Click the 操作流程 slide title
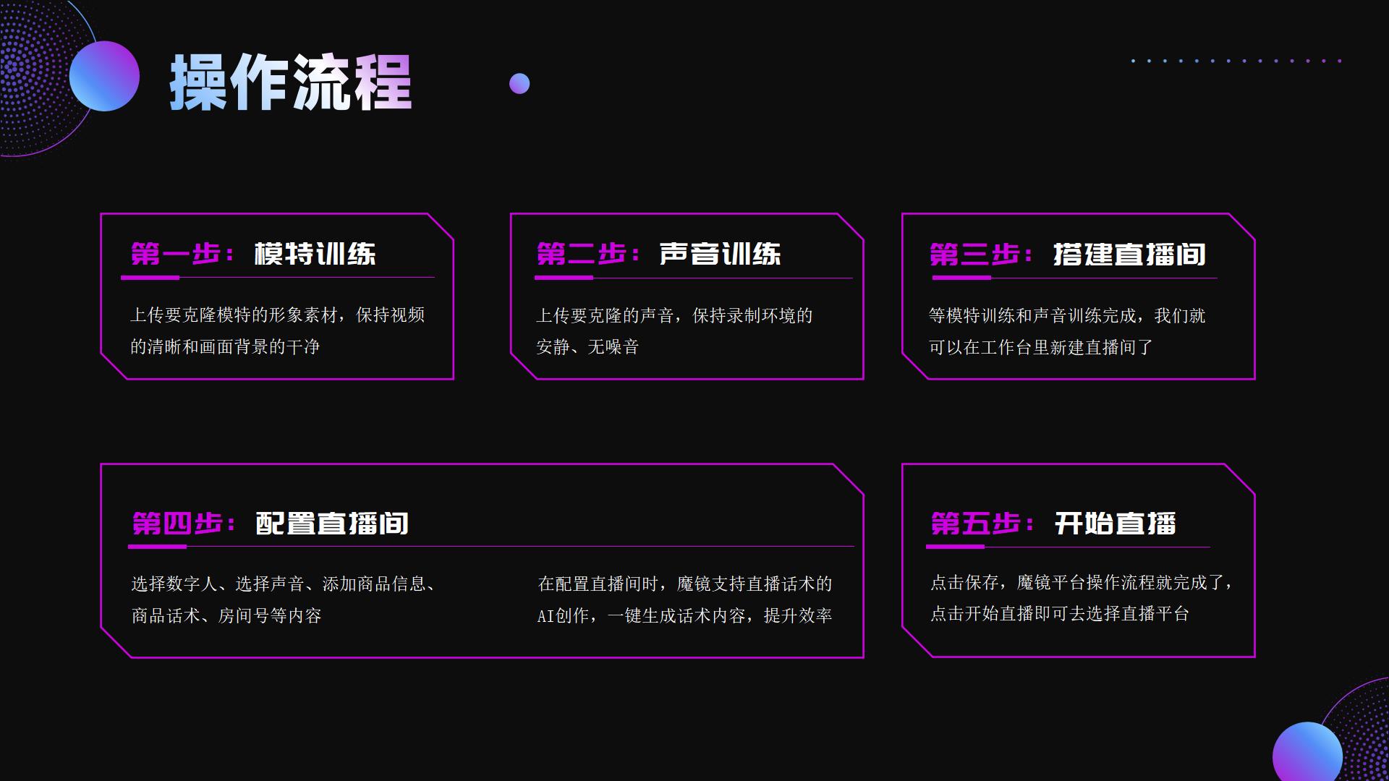The width and height of the screenshot is (1389, 781). (289, 83)
